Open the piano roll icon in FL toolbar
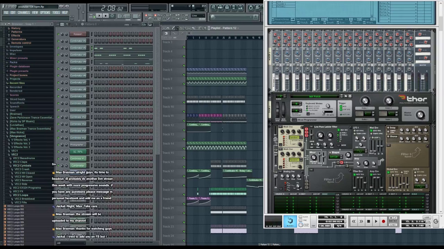The height and width of the screenshot is (249, 444). [x=227, y=7]
